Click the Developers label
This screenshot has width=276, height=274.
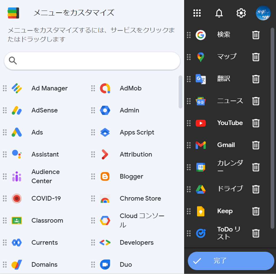click(137, 242)
